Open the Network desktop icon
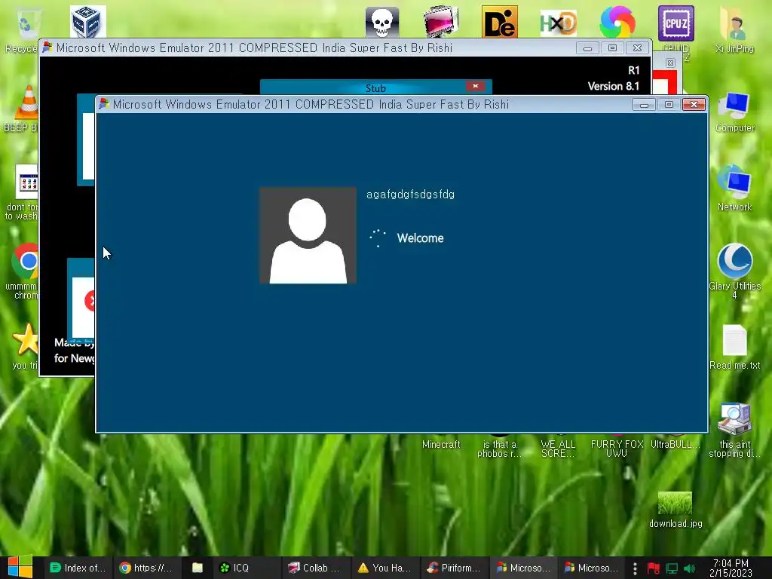772x579 pixels. click(734, 188)
